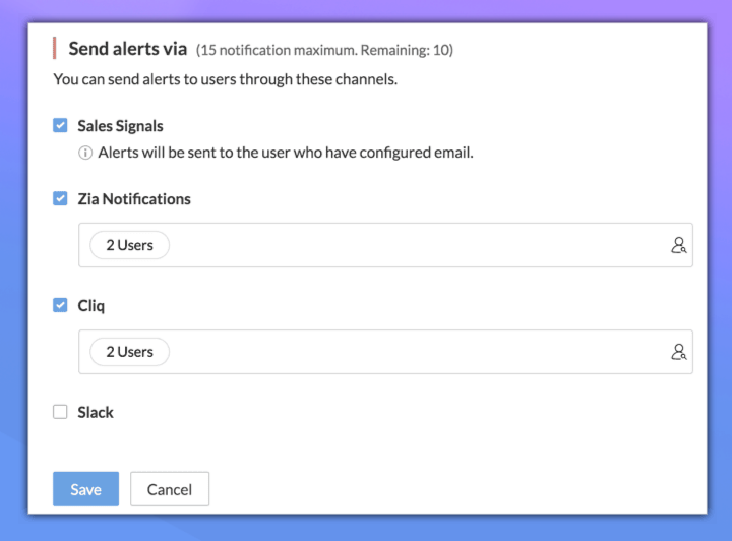Image resolution: width=732 pixels, height=541 pixels.
Task: Click the Send alerts via heading
Action: click(x=128, y=49)
